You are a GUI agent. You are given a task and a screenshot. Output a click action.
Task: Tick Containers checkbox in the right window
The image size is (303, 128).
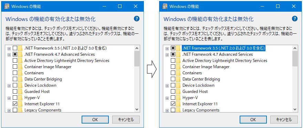(173, 73)
